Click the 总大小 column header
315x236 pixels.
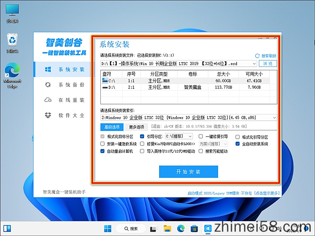pos(223,74)
